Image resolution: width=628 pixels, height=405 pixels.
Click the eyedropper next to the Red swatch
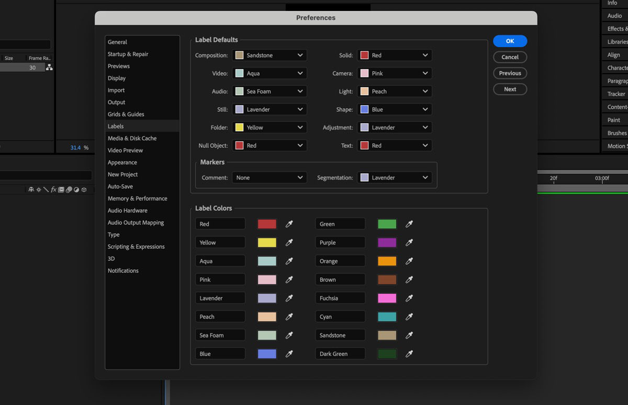tap(289, 224)
